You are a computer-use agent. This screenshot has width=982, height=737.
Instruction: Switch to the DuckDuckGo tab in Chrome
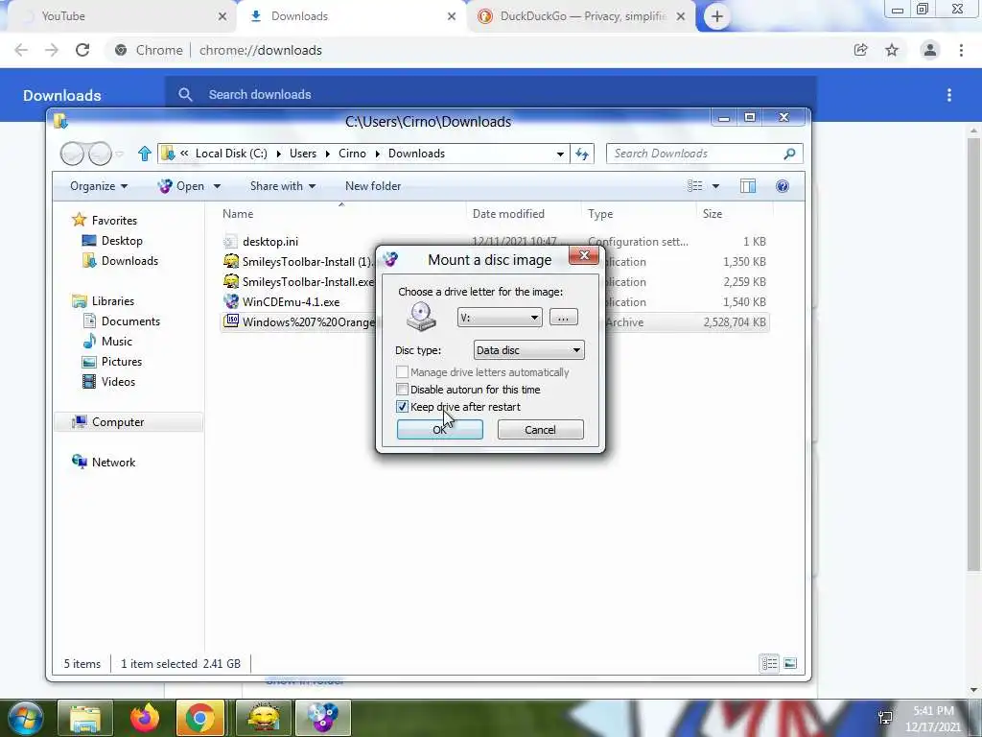(x=582, y=16)
